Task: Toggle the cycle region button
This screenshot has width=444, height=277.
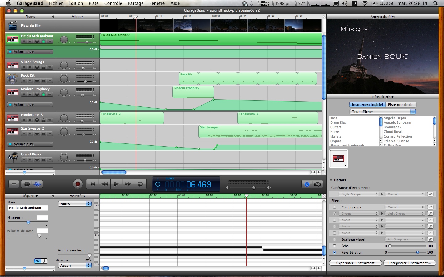Action: [140, 184]
